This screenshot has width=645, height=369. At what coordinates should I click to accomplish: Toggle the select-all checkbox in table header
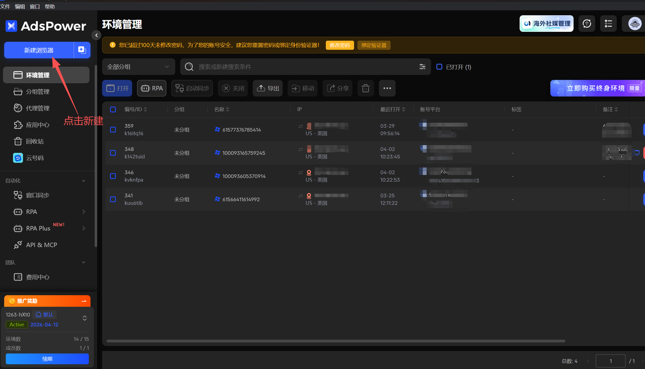(x=113, y=109)
